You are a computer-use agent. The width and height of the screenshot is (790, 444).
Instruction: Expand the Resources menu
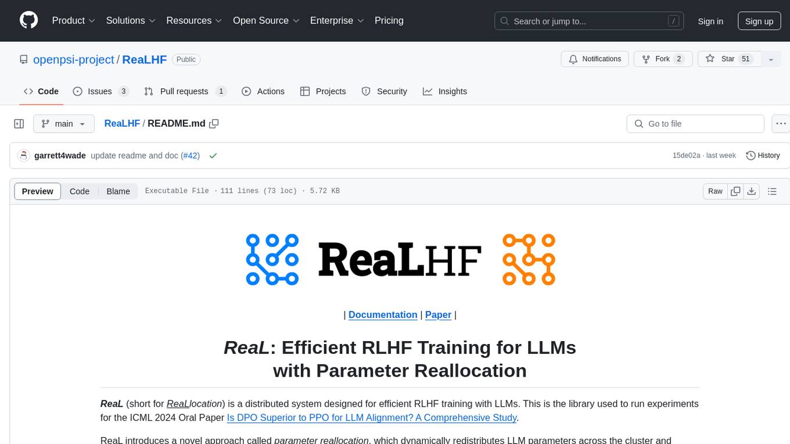195,20
